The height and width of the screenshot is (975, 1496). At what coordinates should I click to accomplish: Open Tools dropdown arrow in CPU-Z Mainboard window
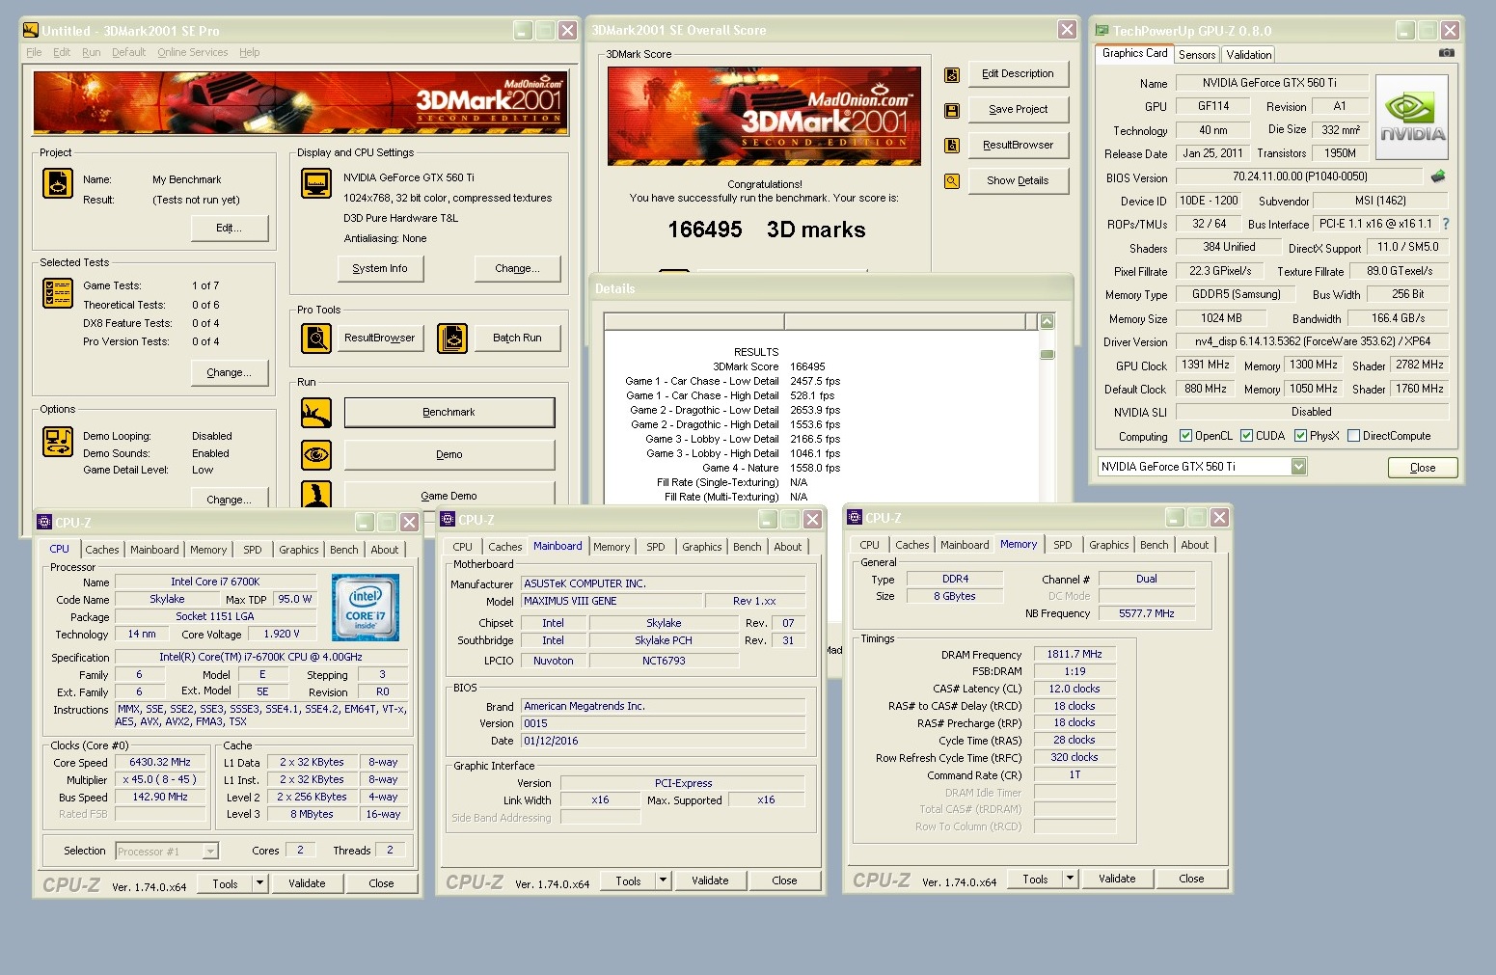(x=663, y=880)
